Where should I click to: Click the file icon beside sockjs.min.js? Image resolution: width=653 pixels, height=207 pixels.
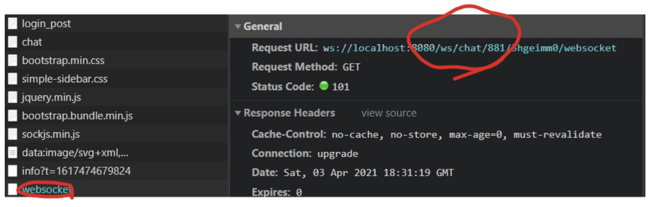(13, 134)
